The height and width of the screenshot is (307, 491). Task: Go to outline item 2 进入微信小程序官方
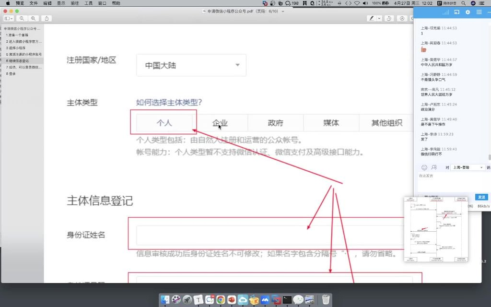24,41
